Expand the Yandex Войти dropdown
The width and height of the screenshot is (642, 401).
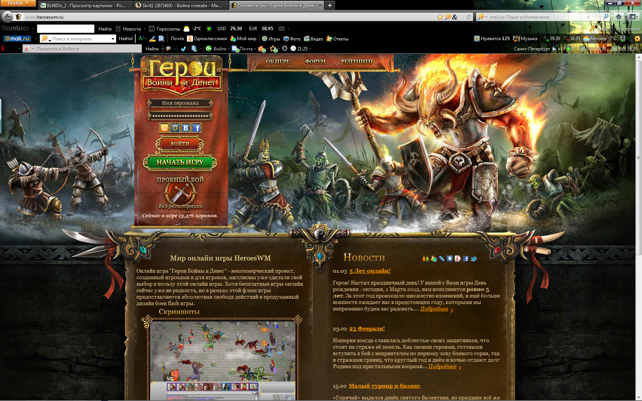[229, 49]
